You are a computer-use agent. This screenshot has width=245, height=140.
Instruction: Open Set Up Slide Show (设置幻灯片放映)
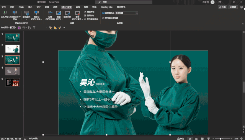coord(50,15)
